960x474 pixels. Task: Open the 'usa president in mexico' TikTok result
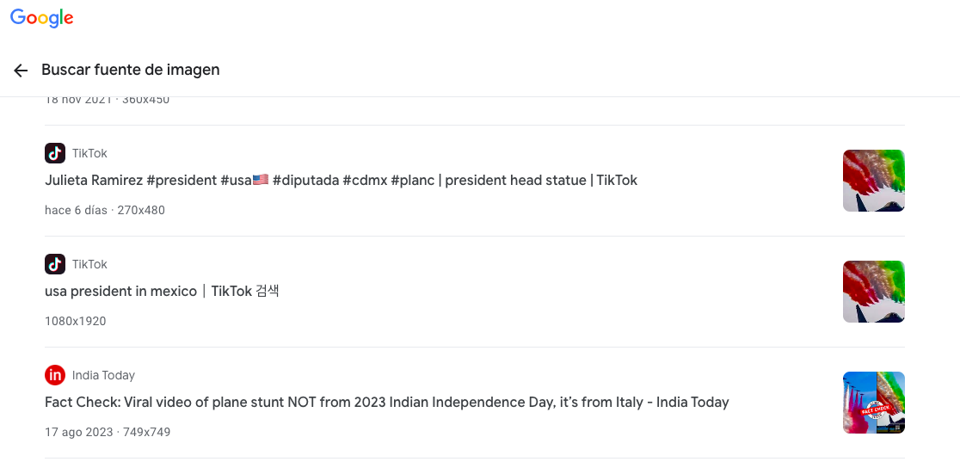(x=162, y=292)
